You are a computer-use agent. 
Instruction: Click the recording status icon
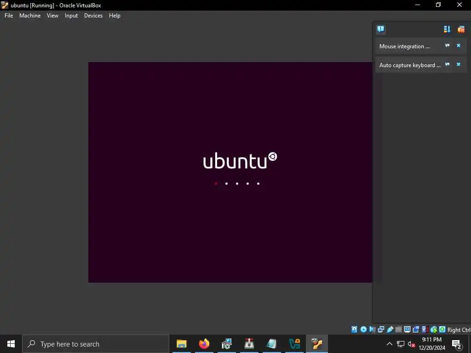tap(416, 330)
